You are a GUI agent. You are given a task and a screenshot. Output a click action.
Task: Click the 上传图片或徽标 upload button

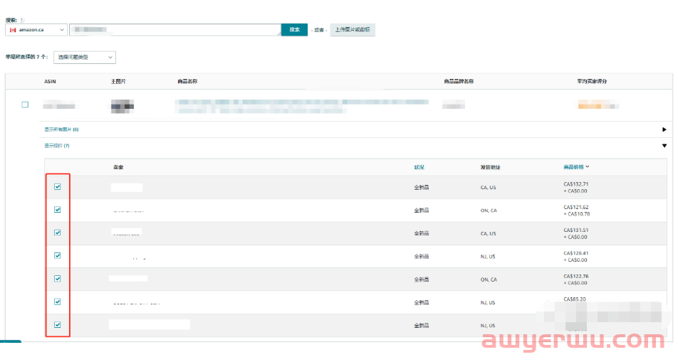pos(353,30)
